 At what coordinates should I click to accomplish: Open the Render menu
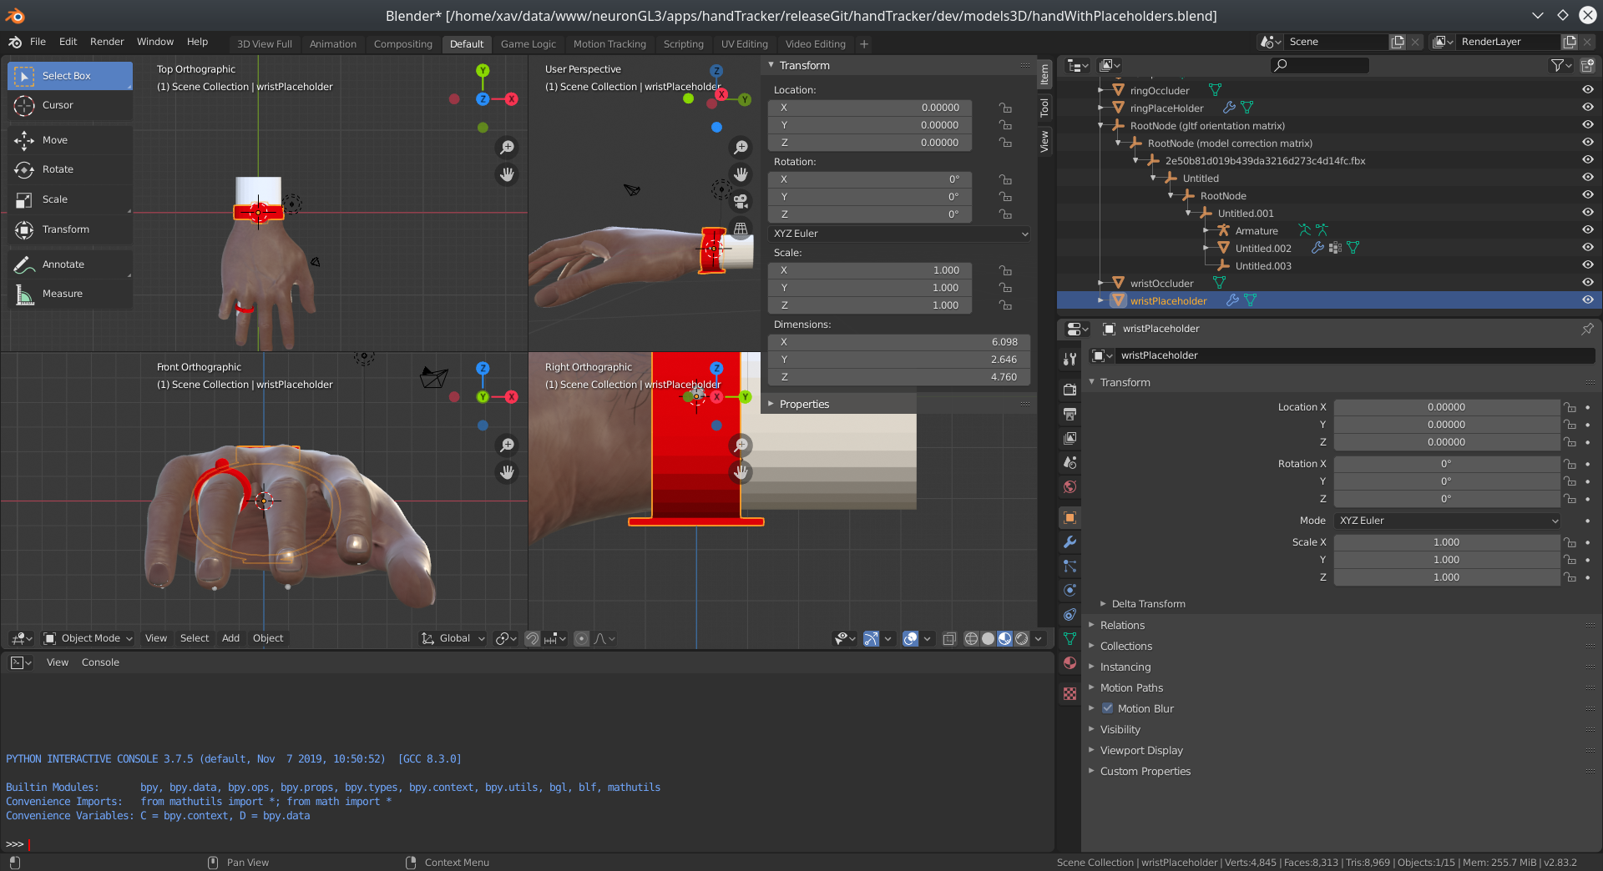pyautogui.click(x=107, y=42)
